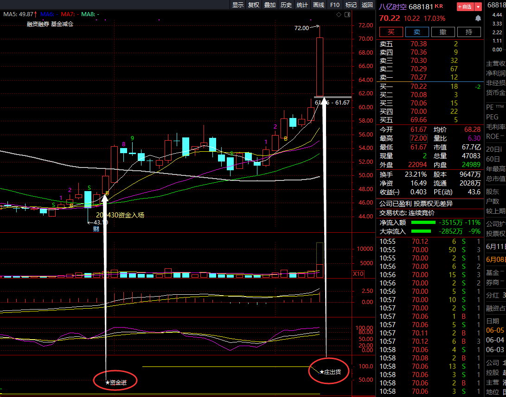This screenshot has height=397, width=506.
Task: Click the 财 marker under the candle
Action: click(x=96, y=229)
